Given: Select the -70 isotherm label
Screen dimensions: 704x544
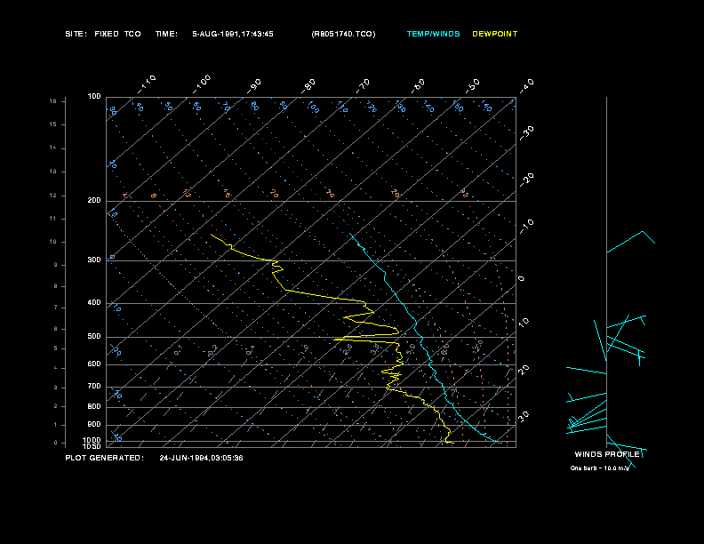Looking at the screenshot, I should coord(364,86).
